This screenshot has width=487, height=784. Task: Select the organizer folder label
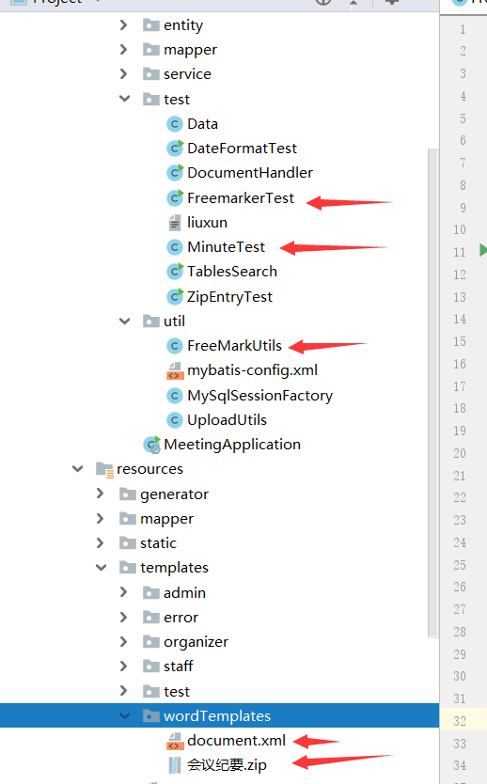coord(196,642)
